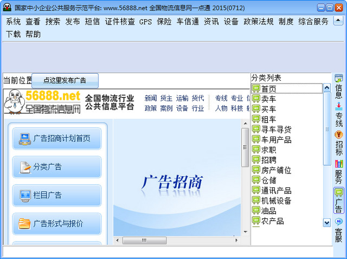347x259 pixels.
Task: Open the 查看 menu
Action: pos(33,22)
